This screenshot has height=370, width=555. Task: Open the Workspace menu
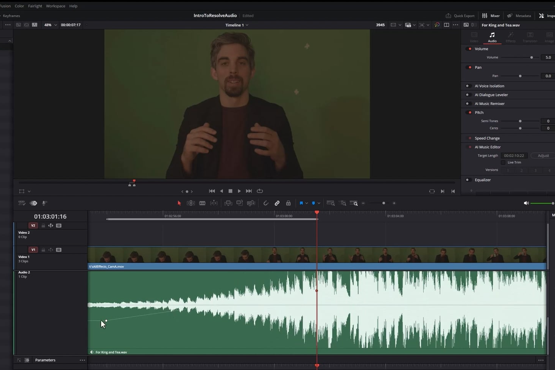56,6
